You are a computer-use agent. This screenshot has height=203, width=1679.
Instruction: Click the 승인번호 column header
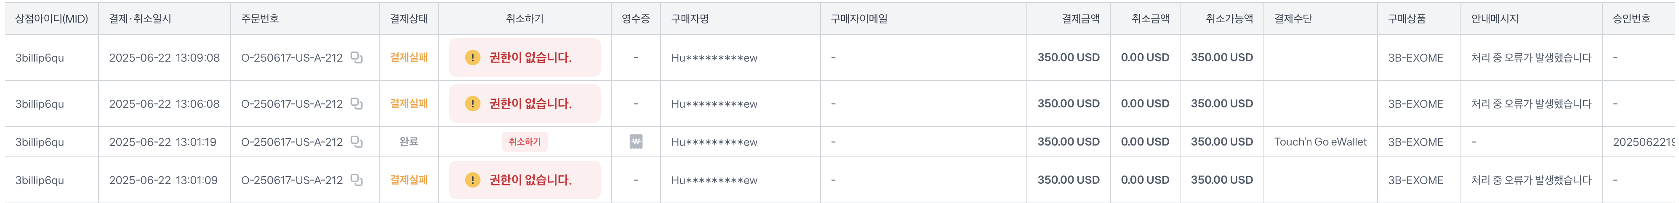pyautogui.click(x=1631, y=19)
